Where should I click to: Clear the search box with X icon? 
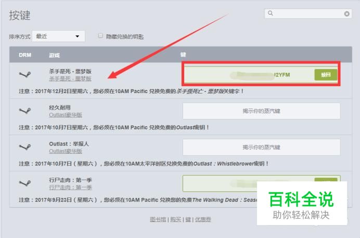click(346, 14)
